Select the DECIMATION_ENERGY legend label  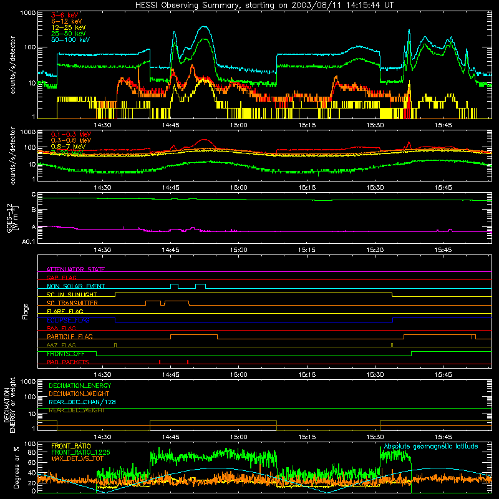click(x=80, y=385)
